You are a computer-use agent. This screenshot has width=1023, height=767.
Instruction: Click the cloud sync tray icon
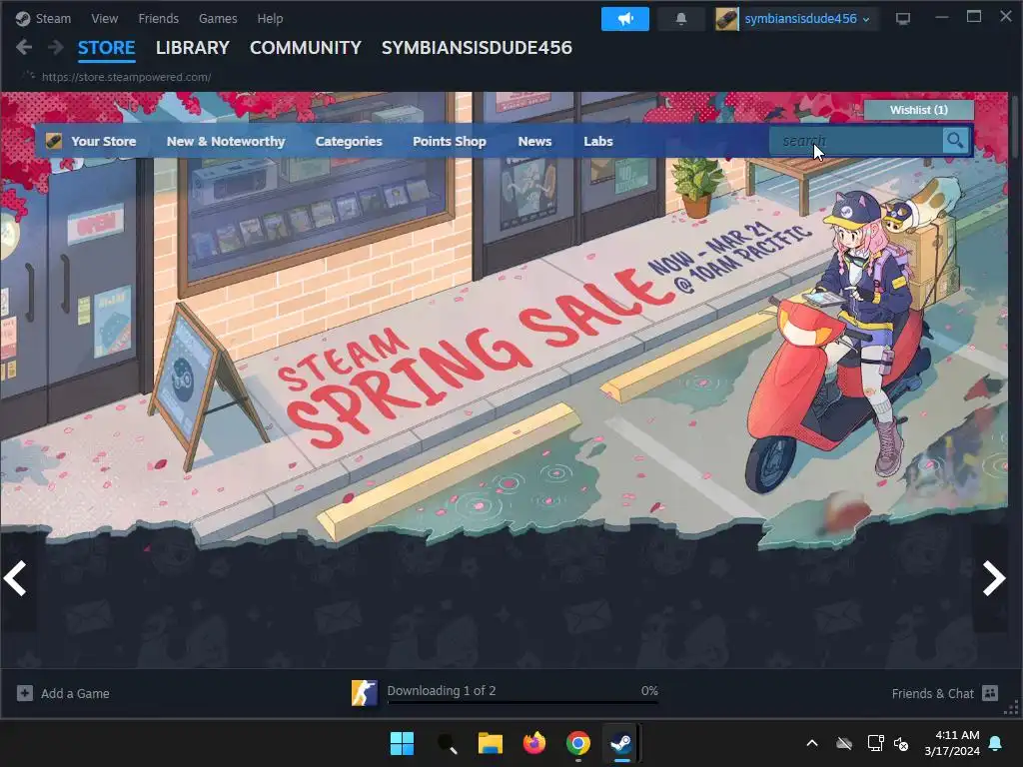[844, 743]
